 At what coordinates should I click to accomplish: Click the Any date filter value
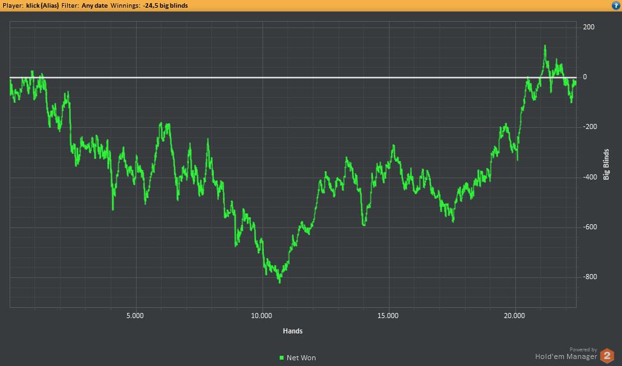point(95,6)
